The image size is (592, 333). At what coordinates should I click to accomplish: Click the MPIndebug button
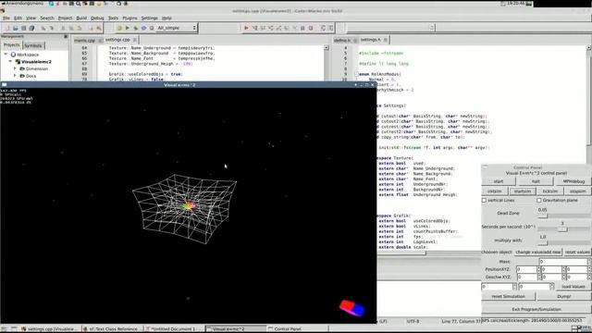pyautogui.click(x=573, y=181)
